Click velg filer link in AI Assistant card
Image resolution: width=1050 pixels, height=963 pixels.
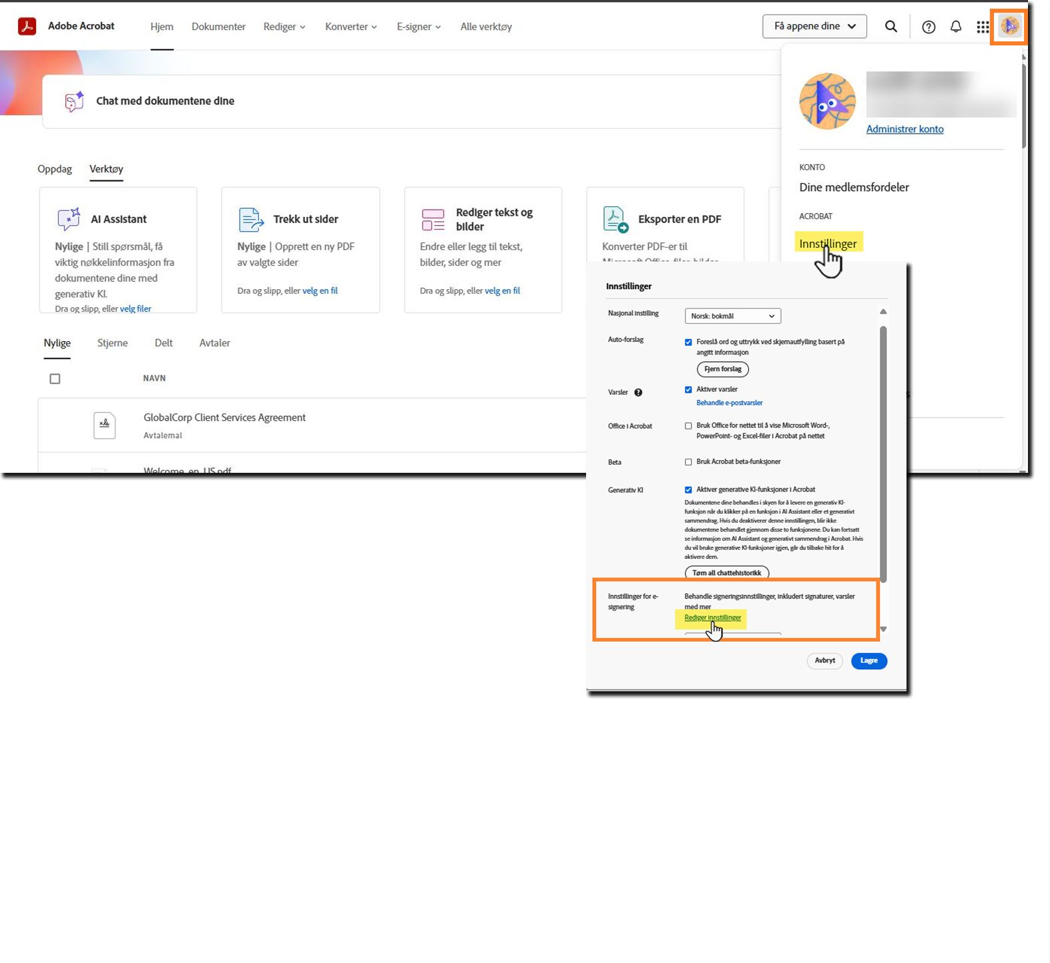coord(136,309)
